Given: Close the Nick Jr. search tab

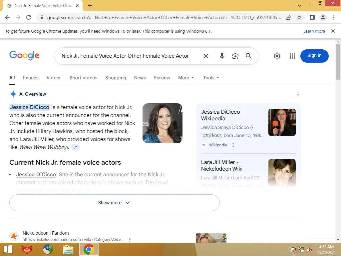Looking at the screenshot, I should click(77, 6).
